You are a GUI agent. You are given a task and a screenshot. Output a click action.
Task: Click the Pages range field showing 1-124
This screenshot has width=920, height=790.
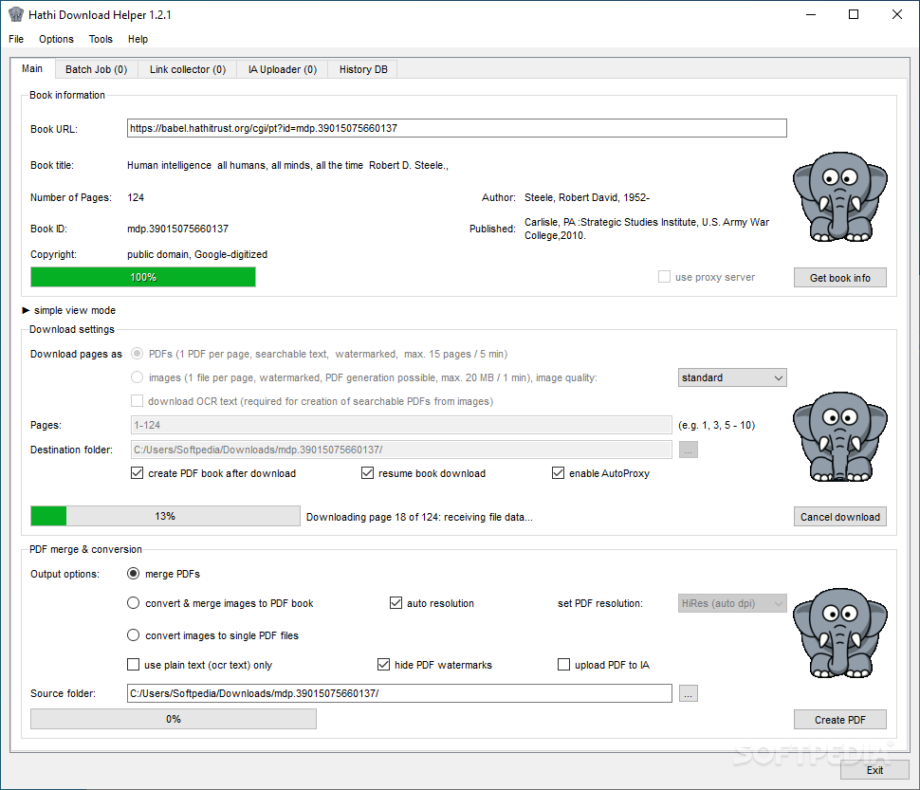(x=401, y=425)
